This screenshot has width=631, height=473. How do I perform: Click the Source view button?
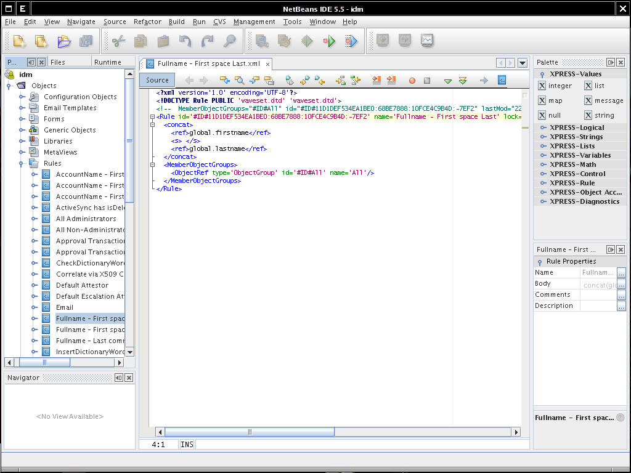[157, 80]
